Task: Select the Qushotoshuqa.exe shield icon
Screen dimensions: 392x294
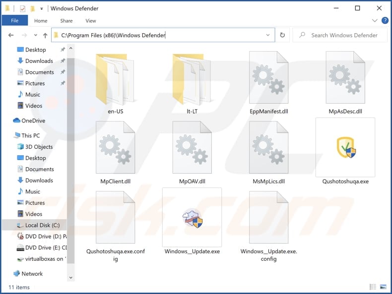Action: click(346, 147)
